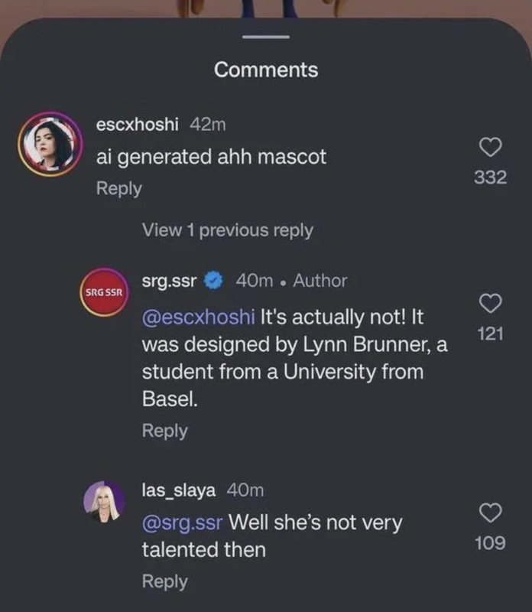View the 109 likes count on las_slaya's reply
Screen dimensions: 532x612
coord(490,543)
